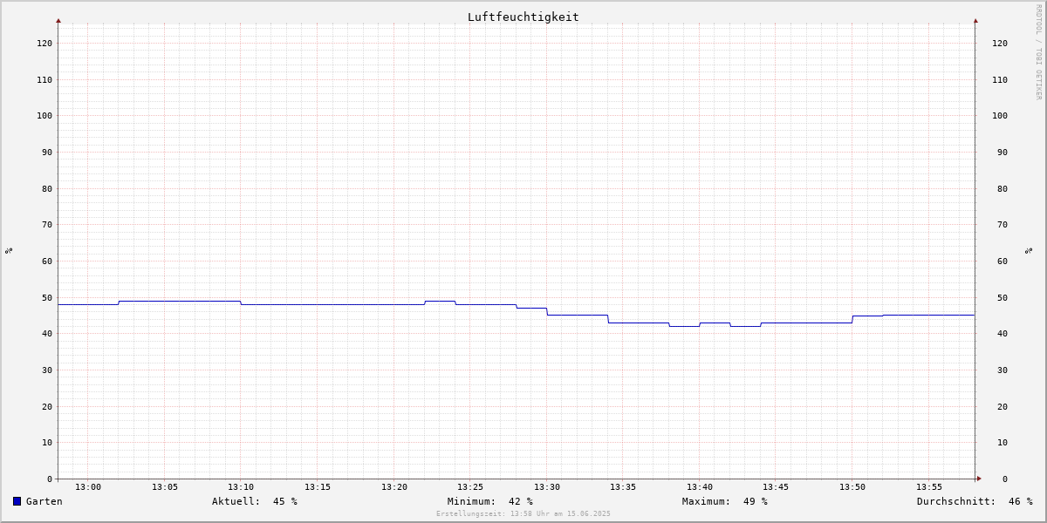Screen dimensions: 1047x523
Task: Click the chart title Luftfeuchtigkeit
Action: coord(523,17)
